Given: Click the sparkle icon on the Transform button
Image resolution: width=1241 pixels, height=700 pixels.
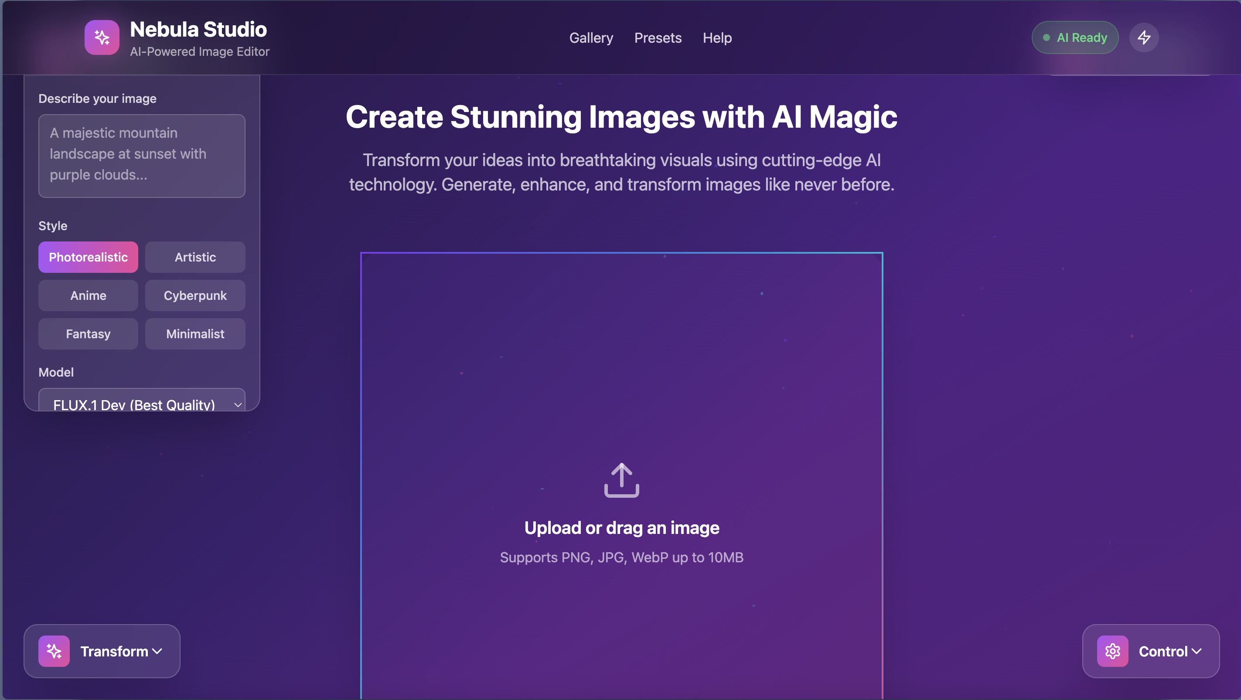Looking at the screenshot, I should [55, 651].
